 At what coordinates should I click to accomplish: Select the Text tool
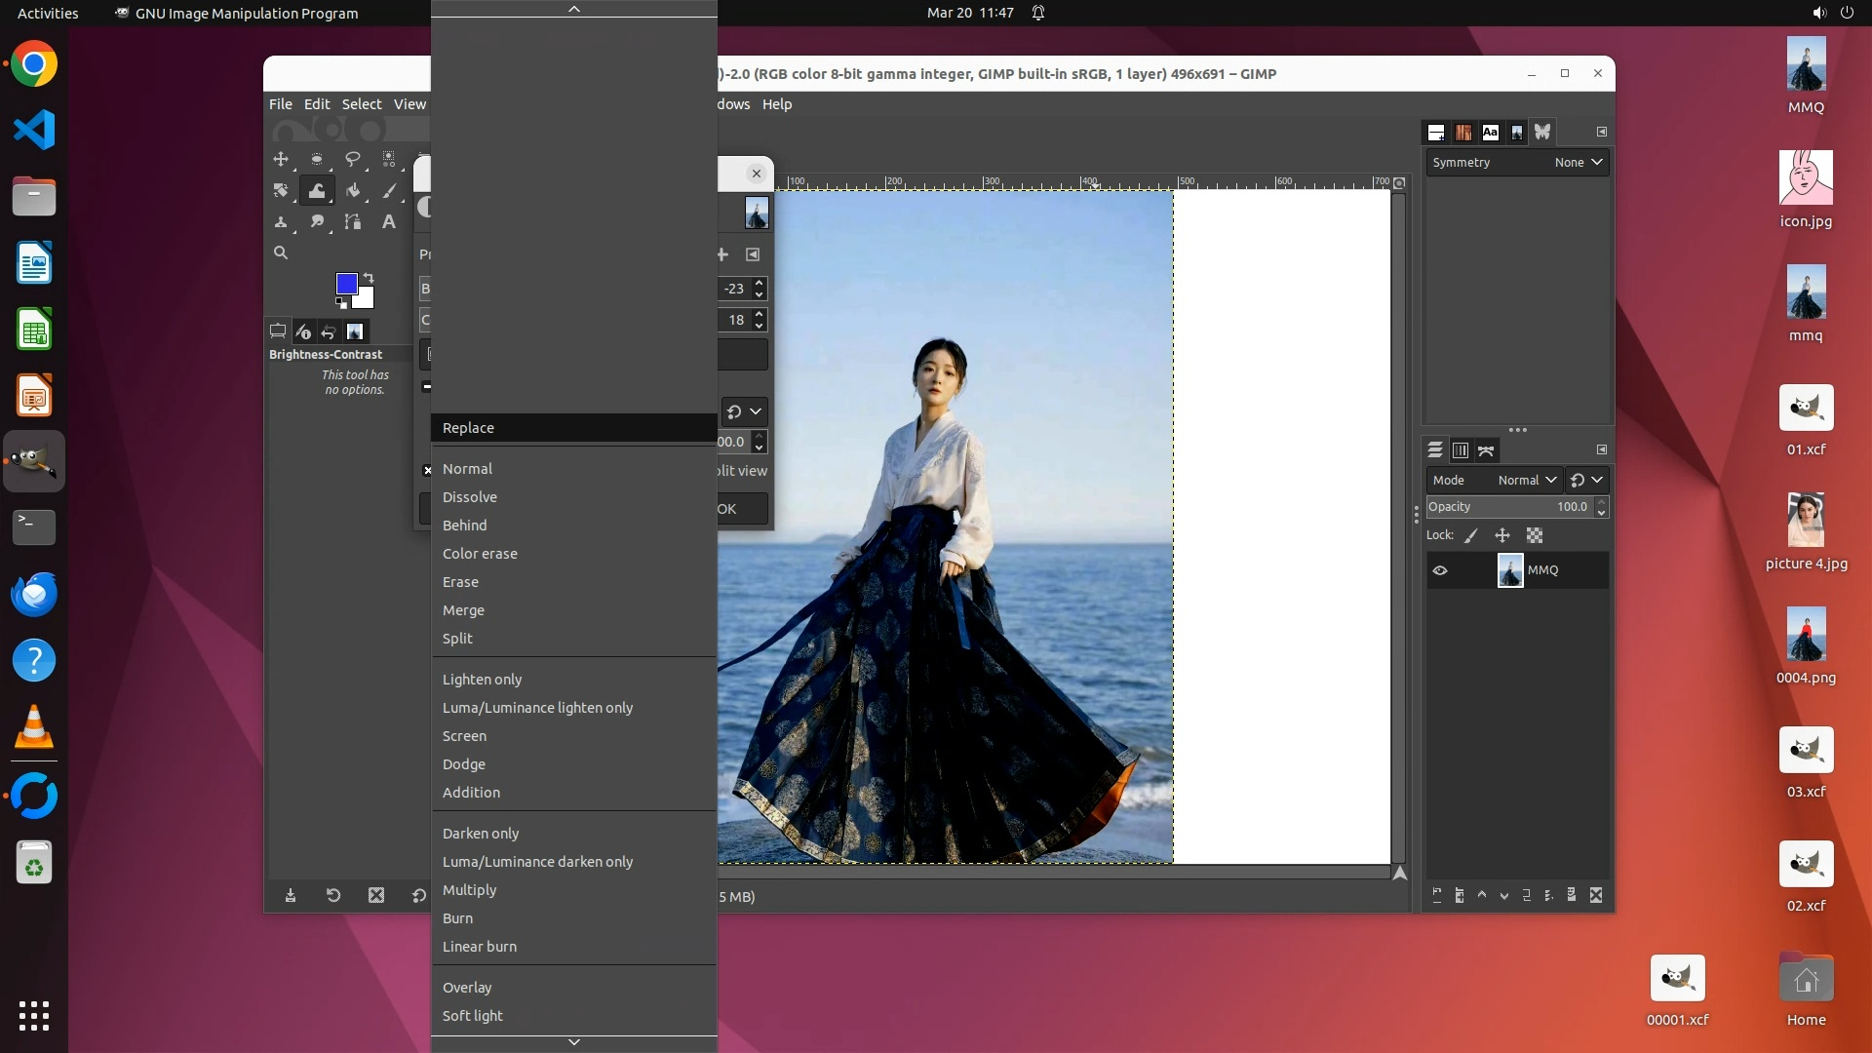[x=389, y=222]
